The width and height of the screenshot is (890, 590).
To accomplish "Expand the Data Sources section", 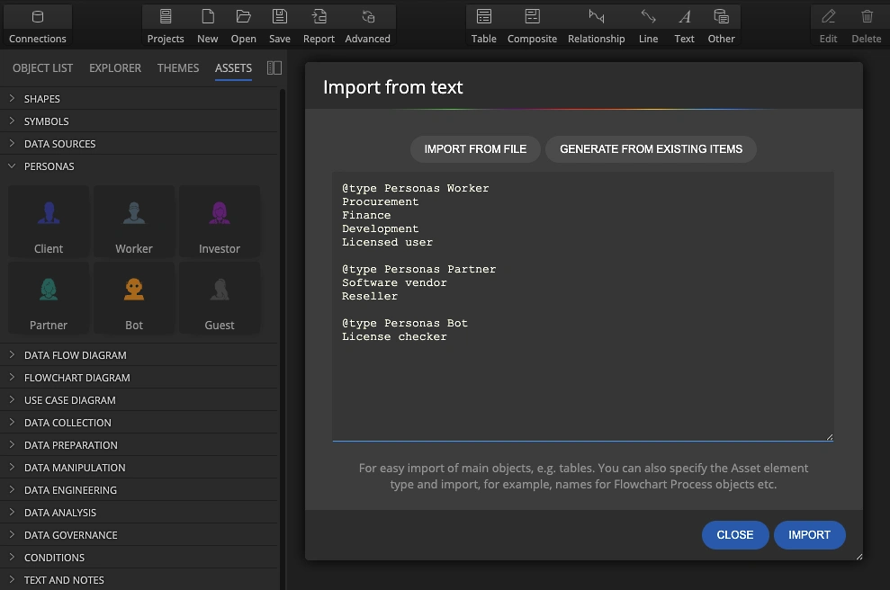I will point(139,144).
